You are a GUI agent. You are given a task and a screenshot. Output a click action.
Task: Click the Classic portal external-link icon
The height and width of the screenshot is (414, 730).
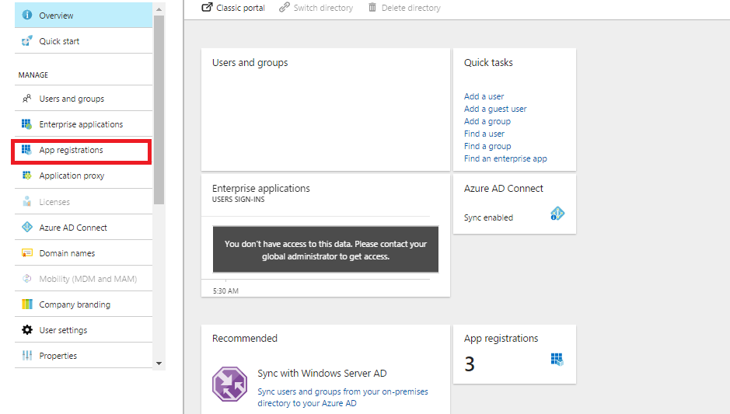pyautogui.click(x=207, y=8)
